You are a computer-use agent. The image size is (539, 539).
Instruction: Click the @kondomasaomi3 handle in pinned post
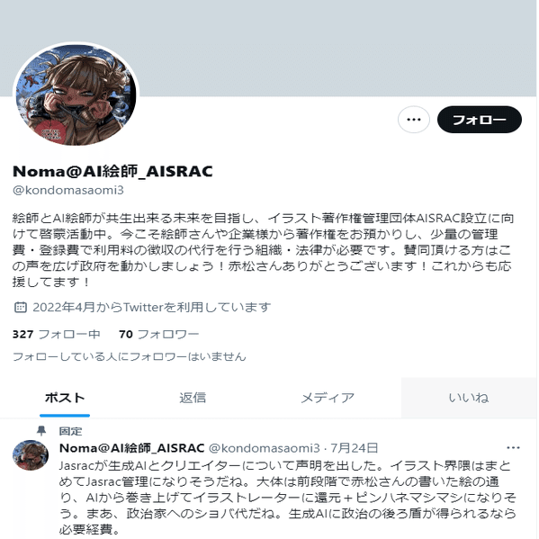265,448
